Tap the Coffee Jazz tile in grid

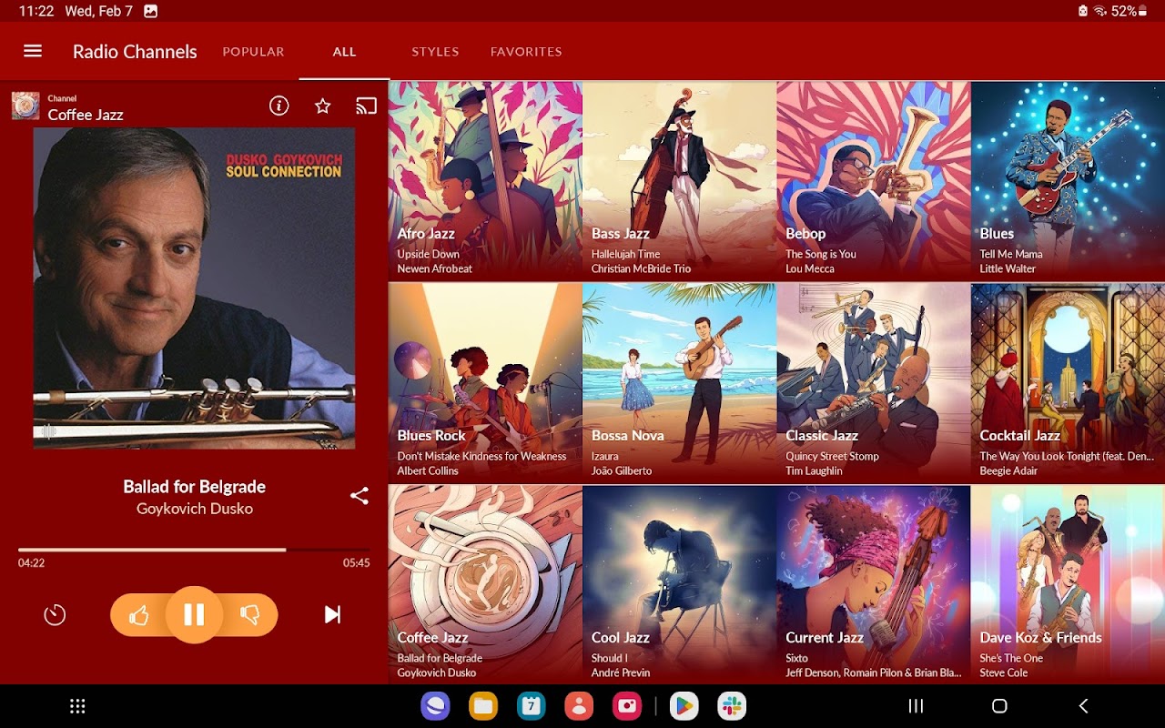[485, 584]
